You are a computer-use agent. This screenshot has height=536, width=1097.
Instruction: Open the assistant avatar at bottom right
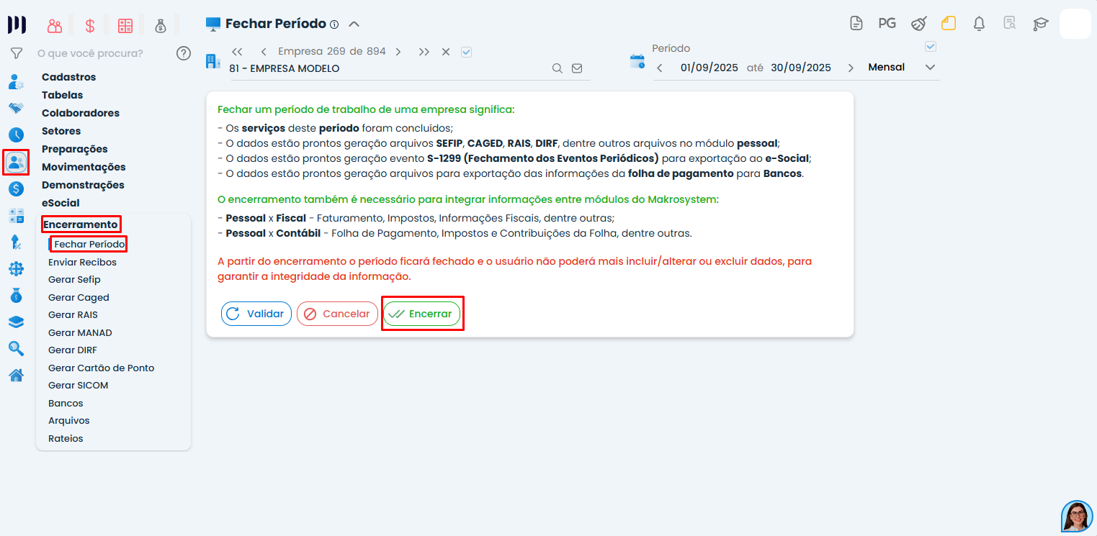click(1077, 517)
